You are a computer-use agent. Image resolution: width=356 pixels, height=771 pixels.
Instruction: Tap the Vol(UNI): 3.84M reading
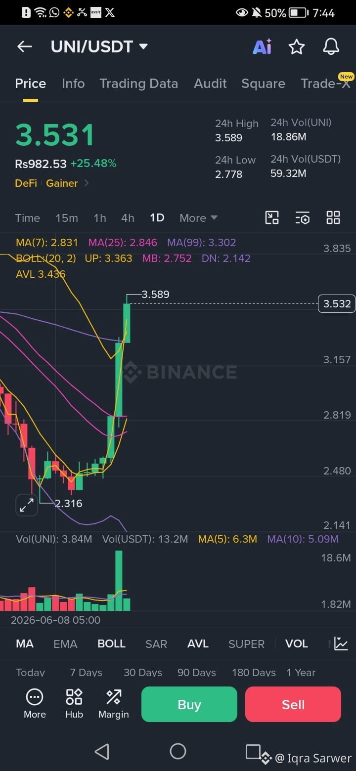tap(54, 539)
